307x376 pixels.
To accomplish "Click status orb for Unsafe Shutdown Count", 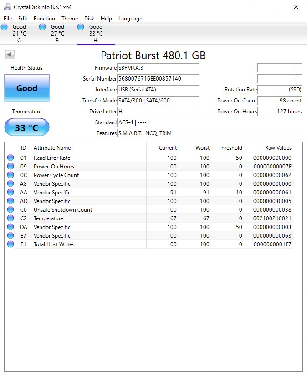I will tap(10, 210).
